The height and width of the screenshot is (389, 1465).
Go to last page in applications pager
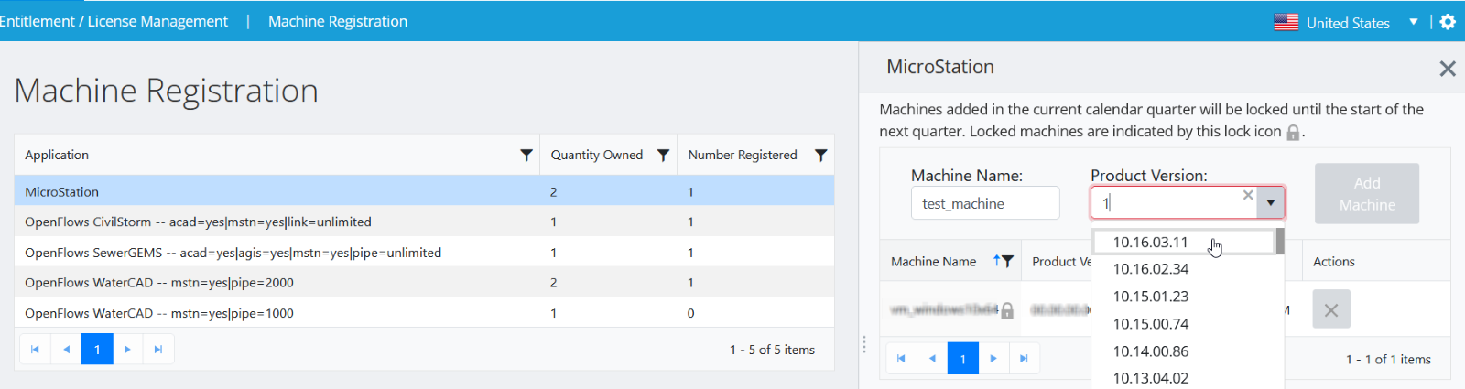158,349
